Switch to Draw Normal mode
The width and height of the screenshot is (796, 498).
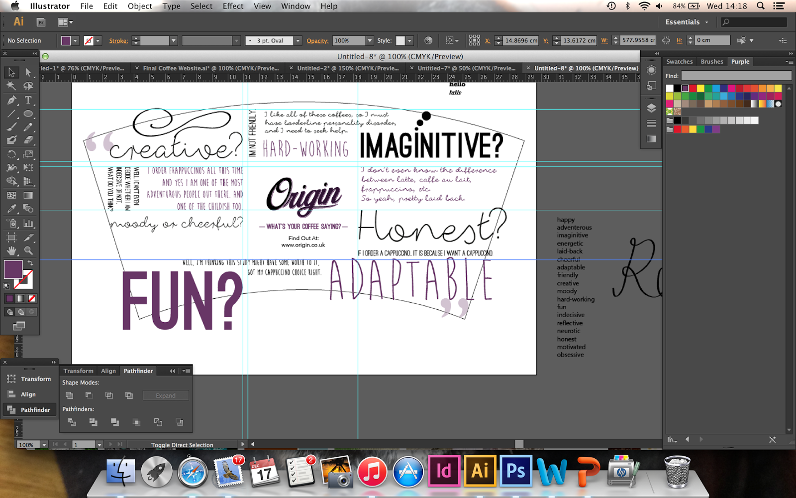[9, 312]
